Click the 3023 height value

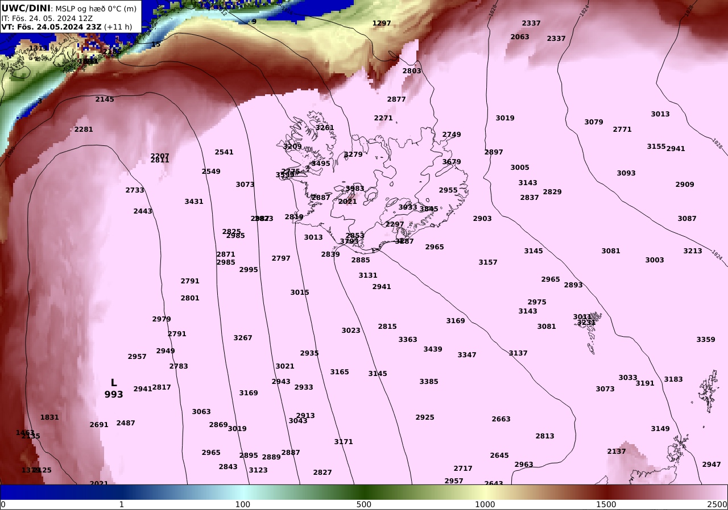(351, 331)
